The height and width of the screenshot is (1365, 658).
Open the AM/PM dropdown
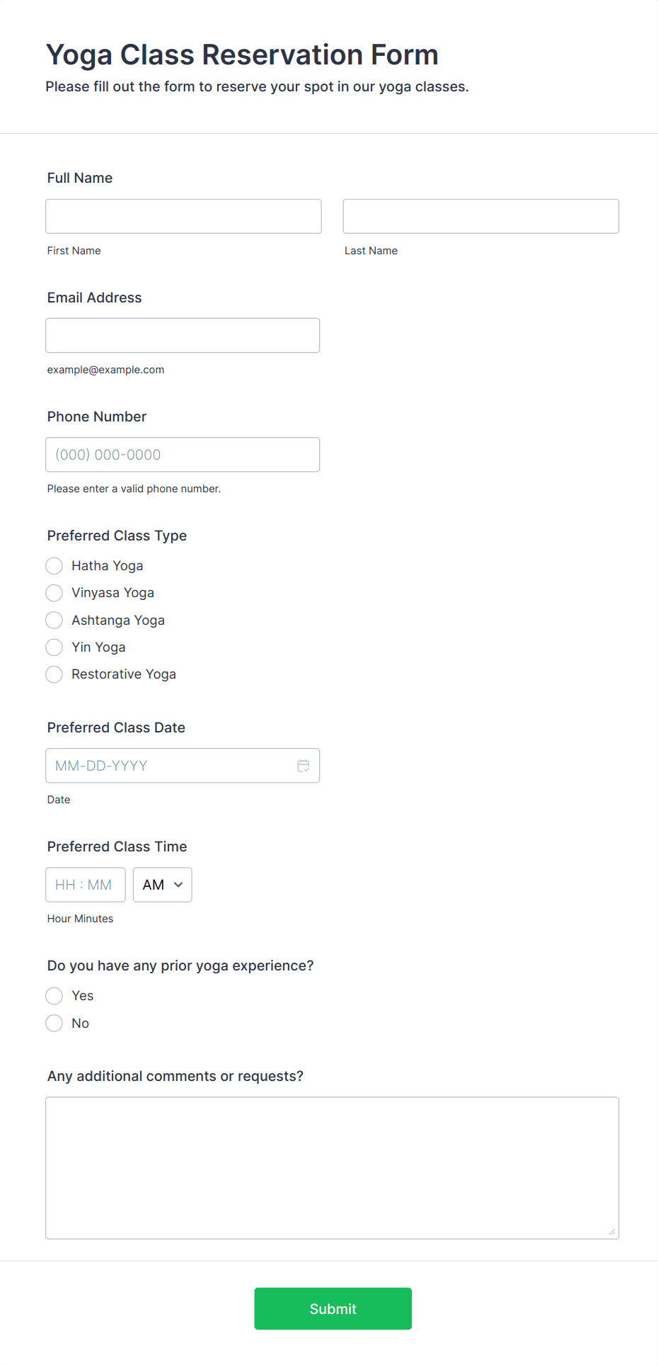[162, 885]
